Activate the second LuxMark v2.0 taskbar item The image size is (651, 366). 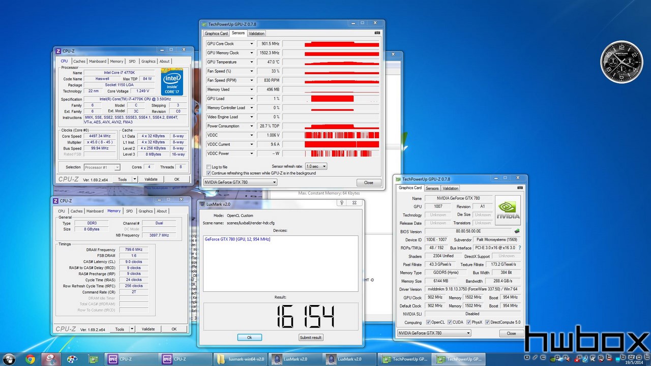click(x=349, y=359)
